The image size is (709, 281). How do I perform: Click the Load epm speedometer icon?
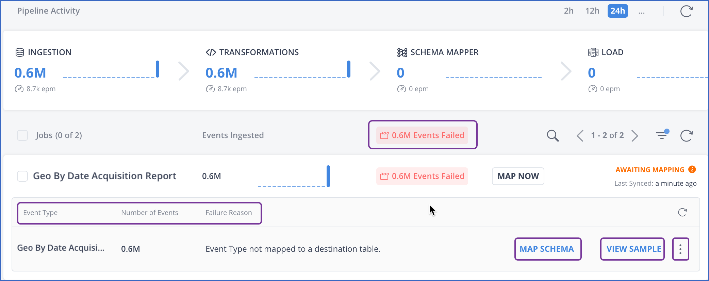tap(593, 89)
